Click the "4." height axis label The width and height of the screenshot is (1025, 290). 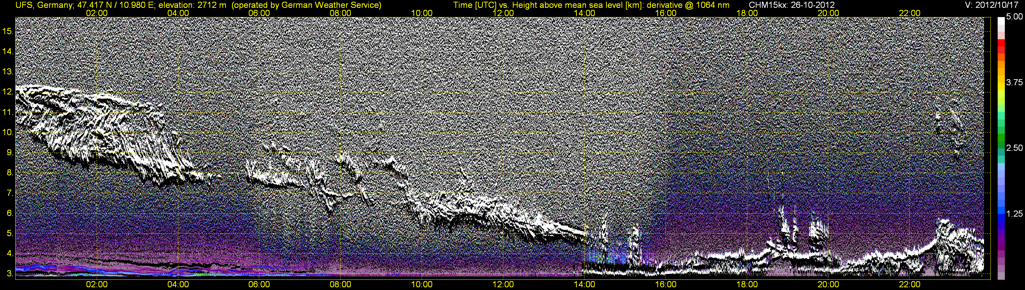click(x=10, y=253)
